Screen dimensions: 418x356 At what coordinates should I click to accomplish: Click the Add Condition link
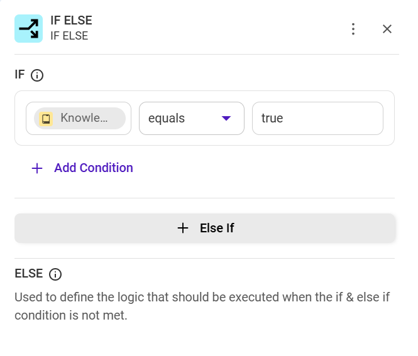(x=94, y=168)
